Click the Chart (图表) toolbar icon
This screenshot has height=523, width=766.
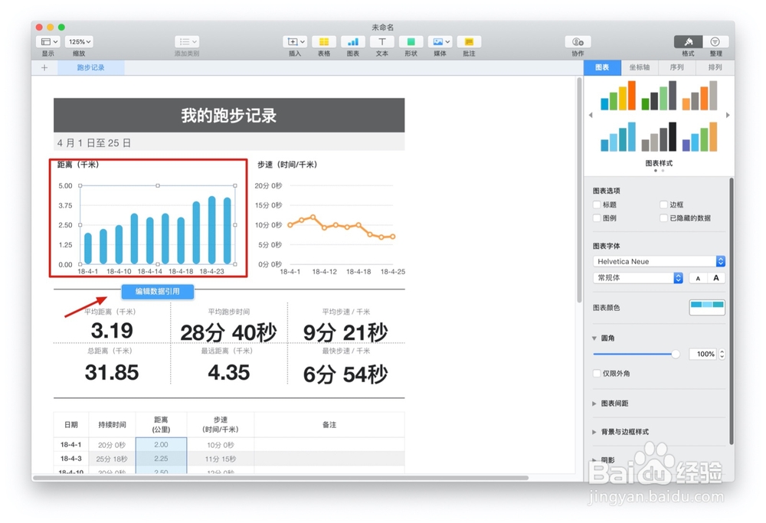tap(352, 42)
